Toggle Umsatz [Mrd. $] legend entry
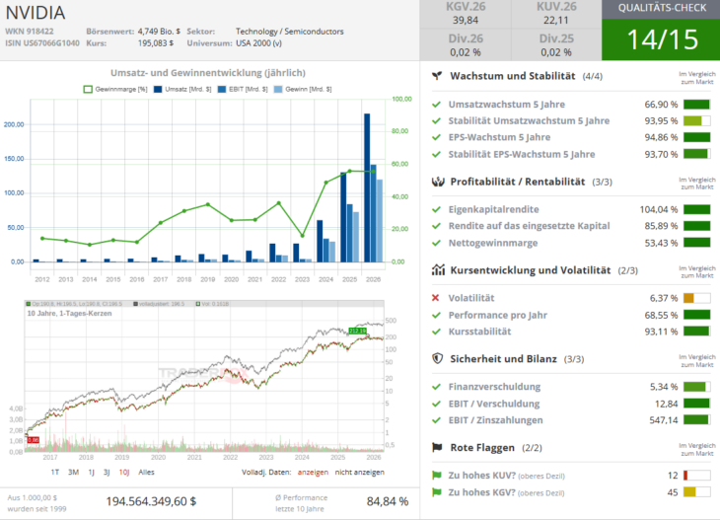720x520 pixels. [x=183, y=89]
